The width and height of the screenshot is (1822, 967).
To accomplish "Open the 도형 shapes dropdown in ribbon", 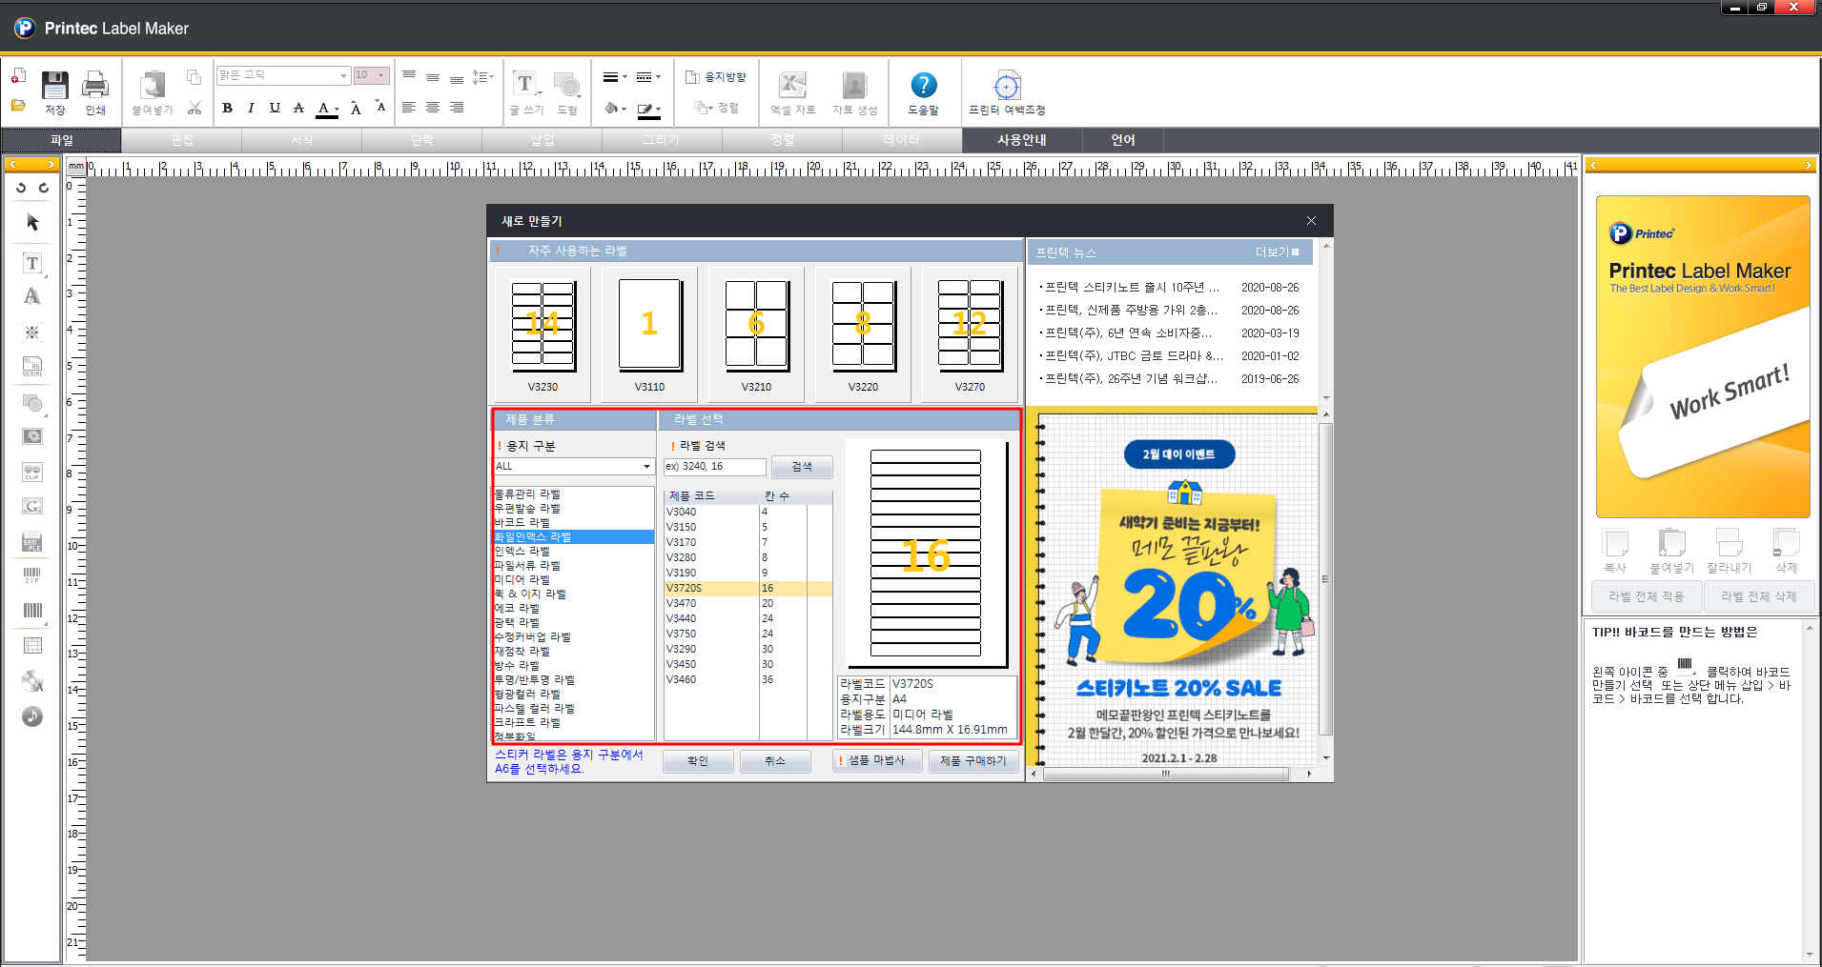I will pyautogui.click(x=567, y=92).
